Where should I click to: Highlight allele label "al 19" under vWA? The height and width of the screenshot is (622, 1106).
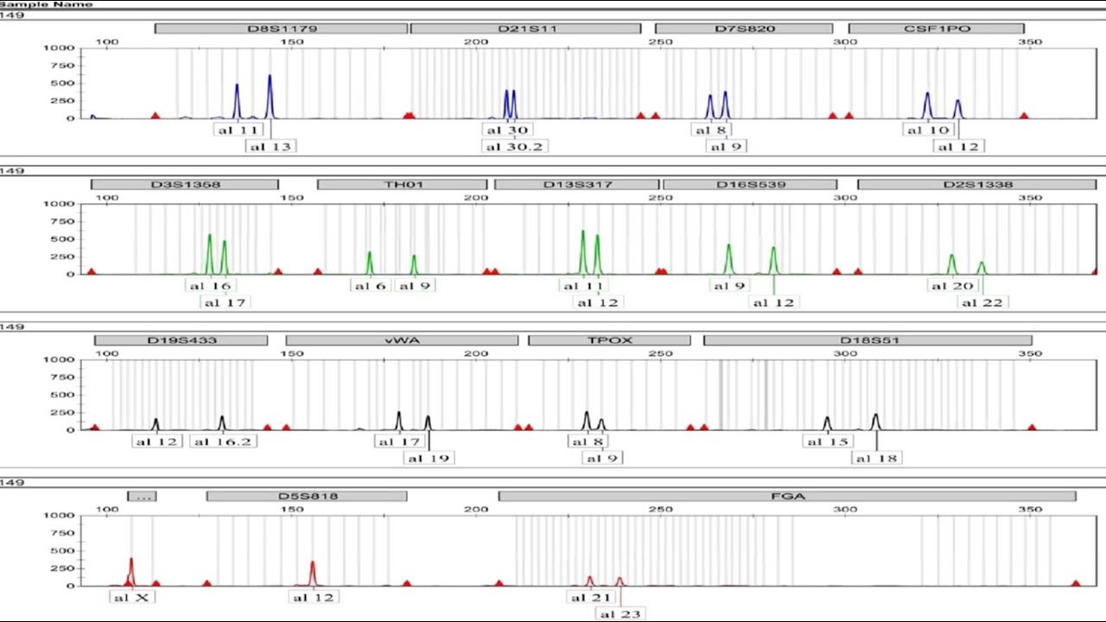(429, 458)
